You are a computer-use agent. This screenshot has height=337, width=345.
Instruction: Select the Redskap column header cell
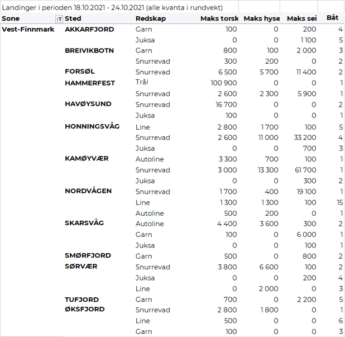click(x=149, y=18)
